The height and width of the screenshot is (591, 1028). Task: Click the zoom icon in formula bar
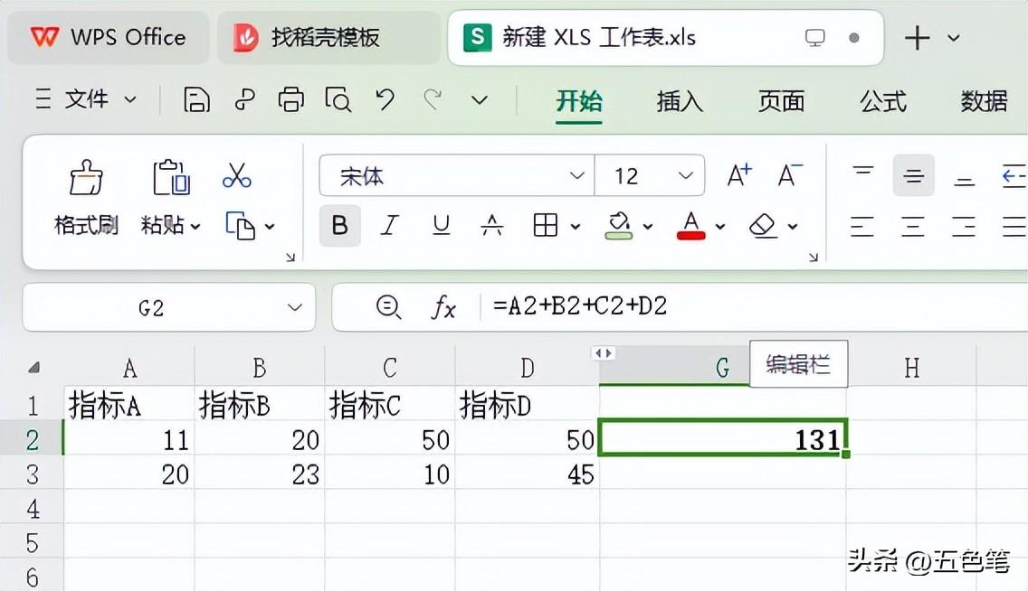click(389, 306)
